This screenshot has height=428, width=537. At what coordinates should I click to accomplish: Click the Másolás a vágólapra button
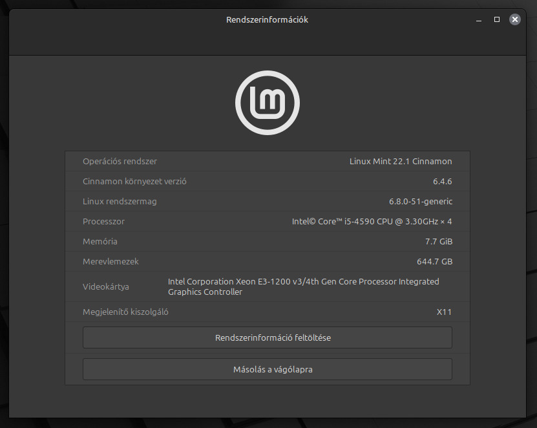[268, 369]
